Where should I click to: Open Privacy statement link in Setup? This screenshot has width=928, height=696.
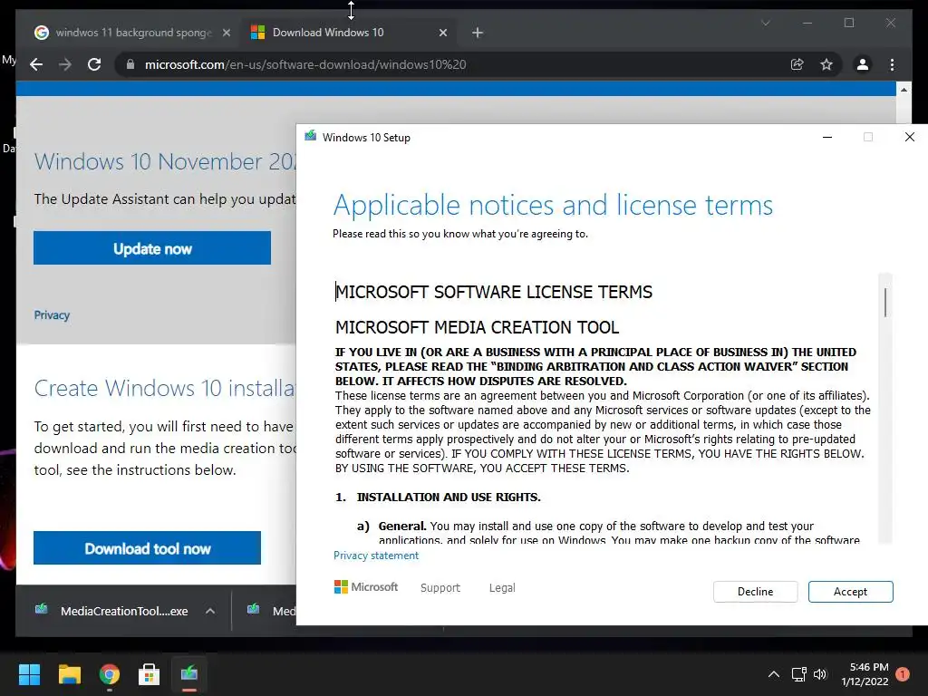point(376,556)
